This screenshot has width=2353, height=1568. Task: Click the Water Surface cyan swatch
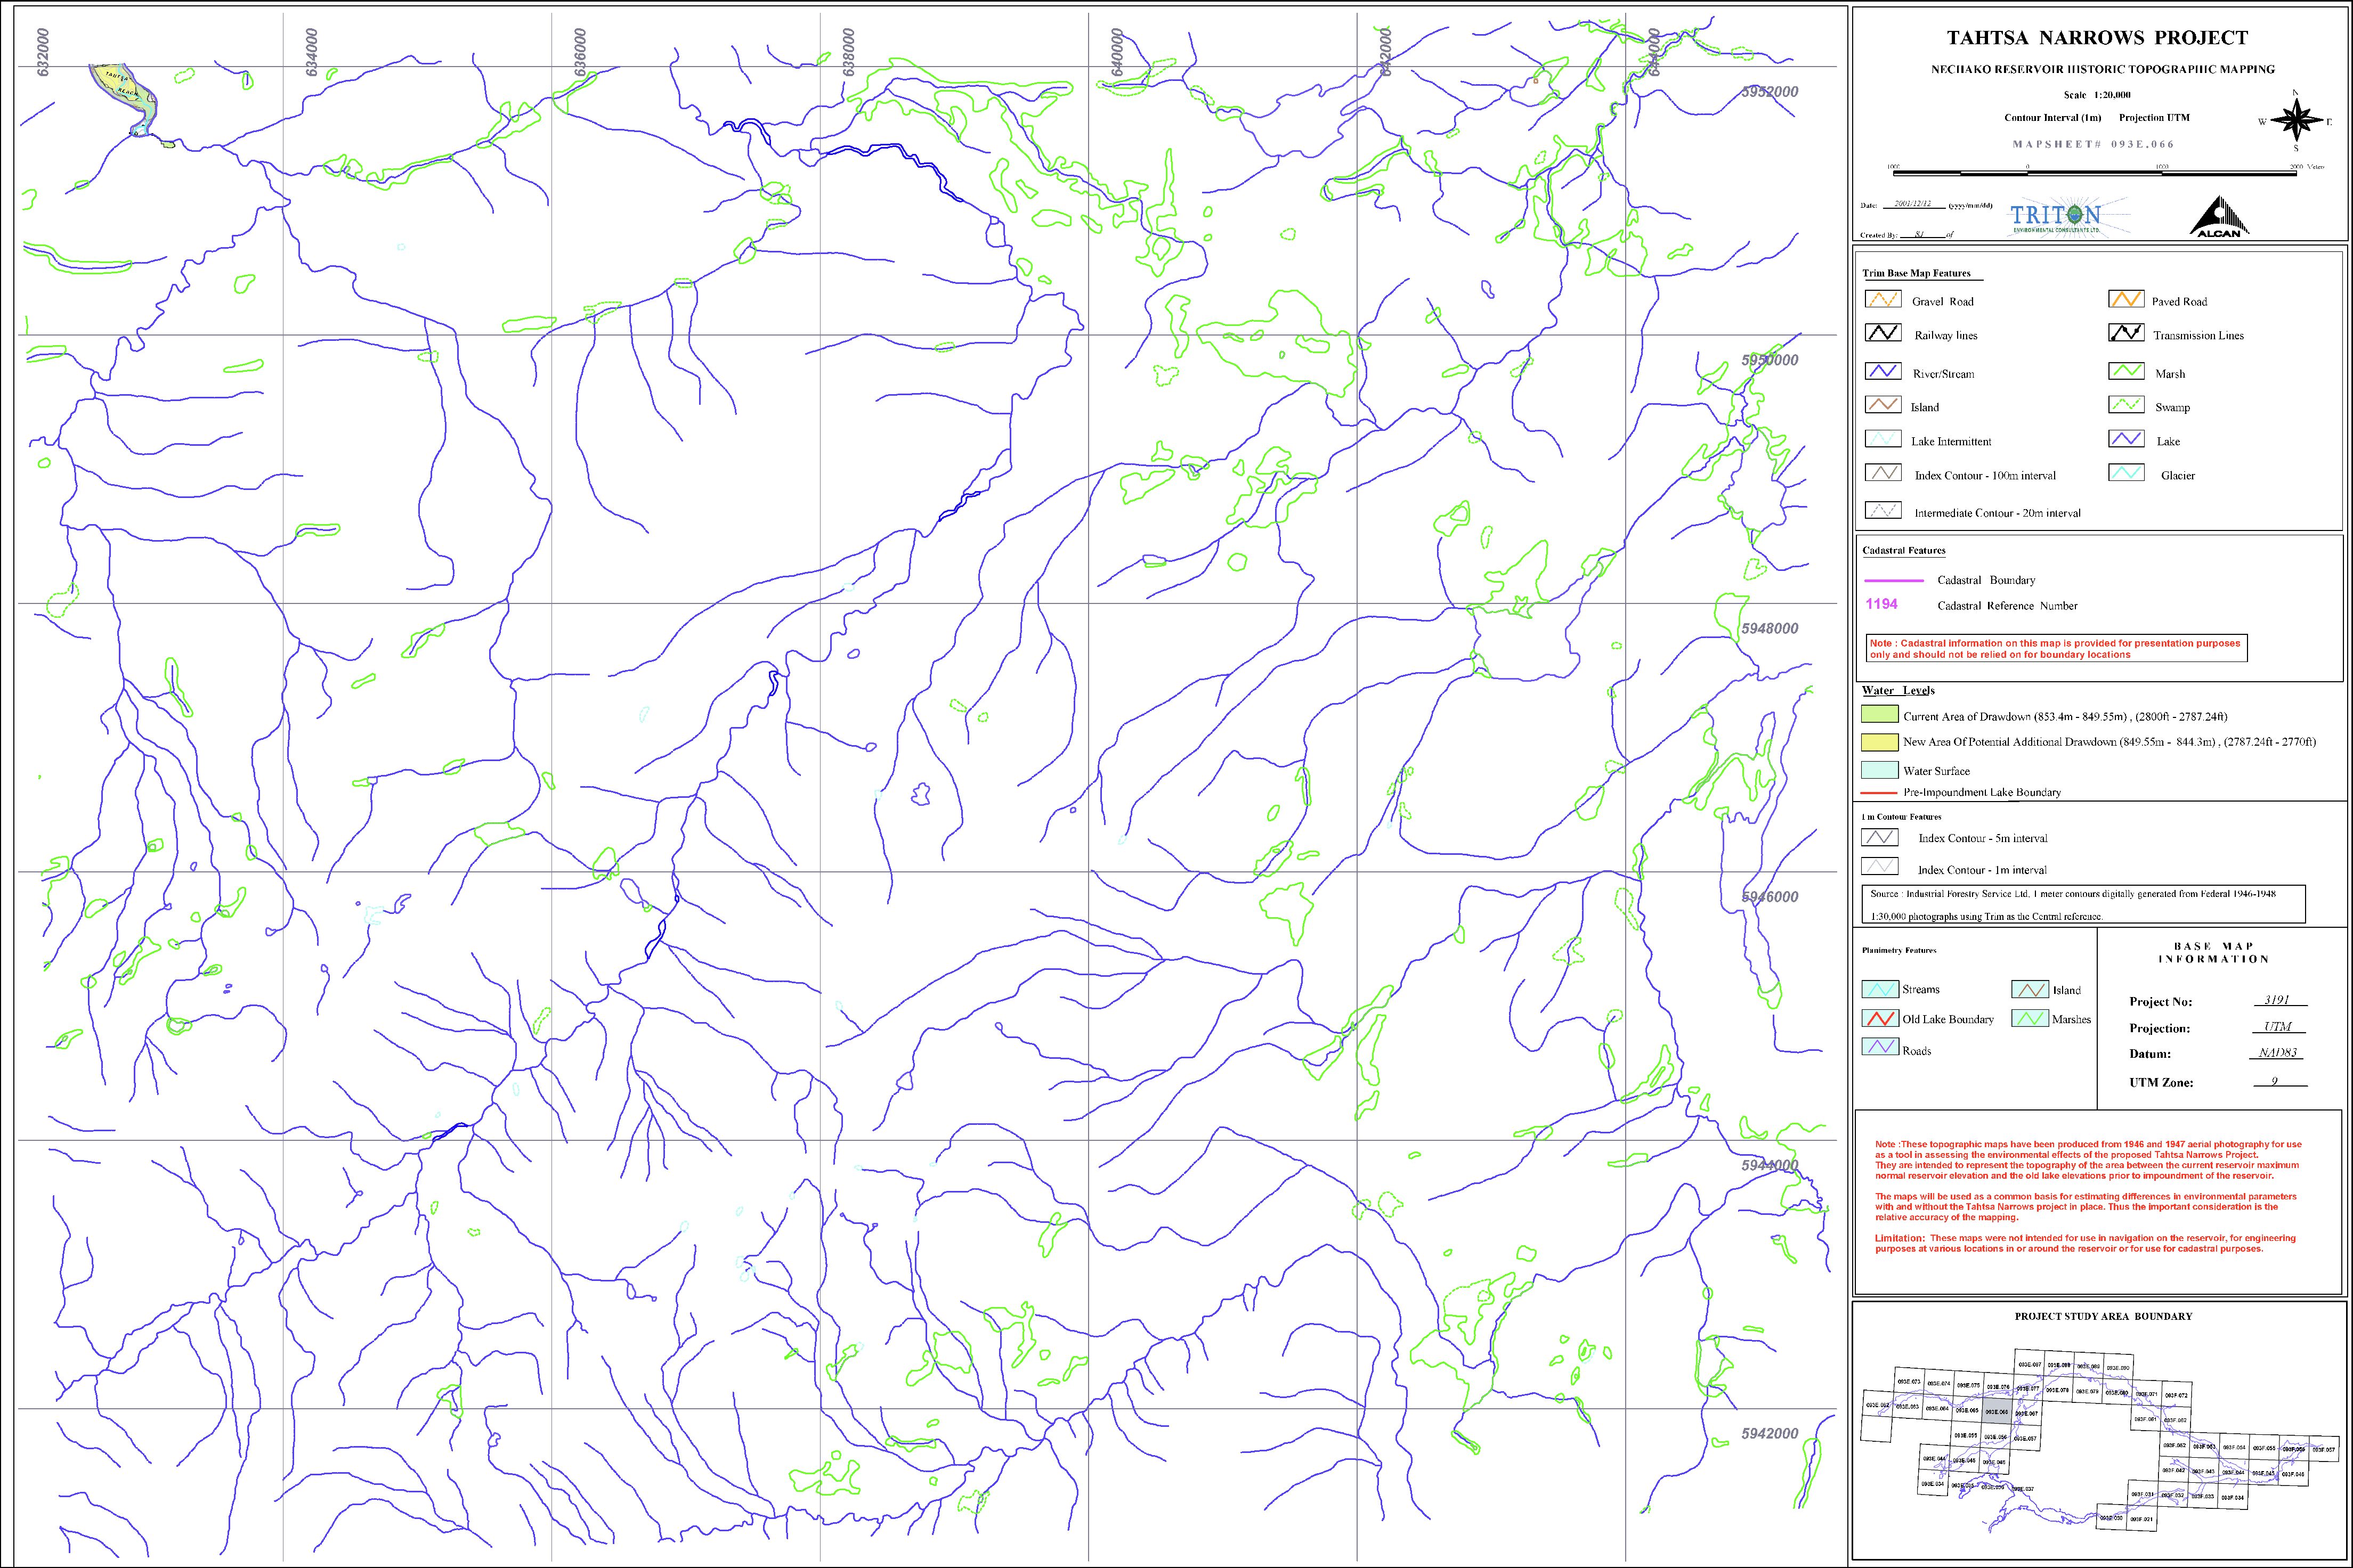point(1879,770)
